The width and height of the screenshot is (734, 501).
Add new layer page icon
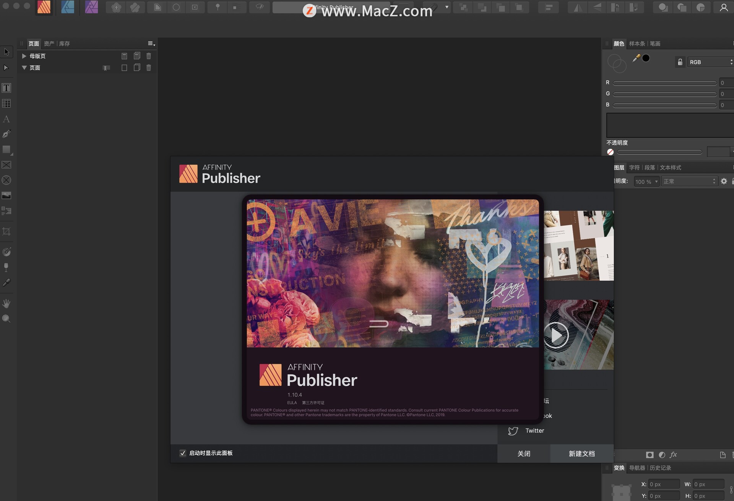coord(723,455)
